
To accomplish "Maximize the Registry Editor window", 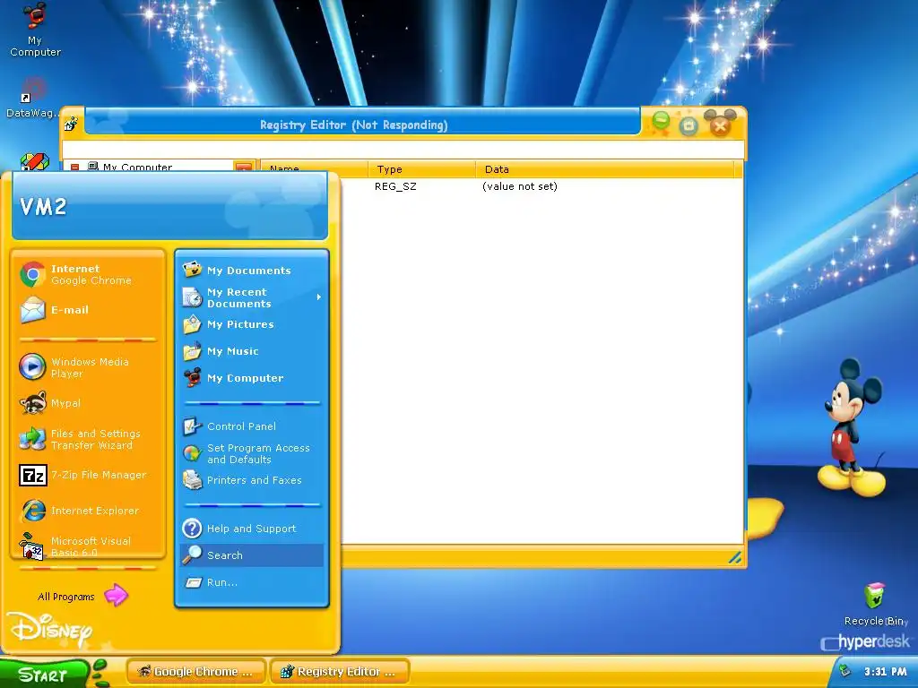I will (x=688, y=125).
